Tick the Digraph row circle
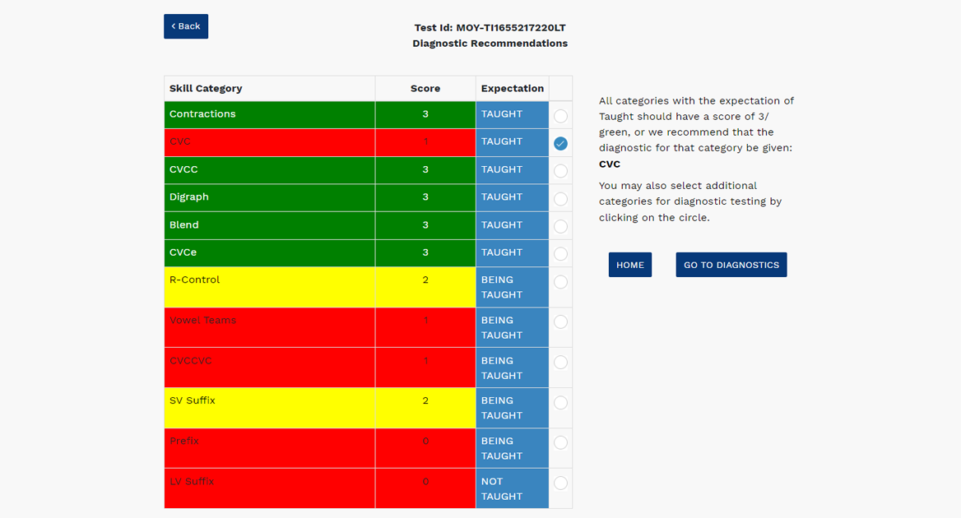The height and width of the screenshot is (518, 961). coord(560,199)
